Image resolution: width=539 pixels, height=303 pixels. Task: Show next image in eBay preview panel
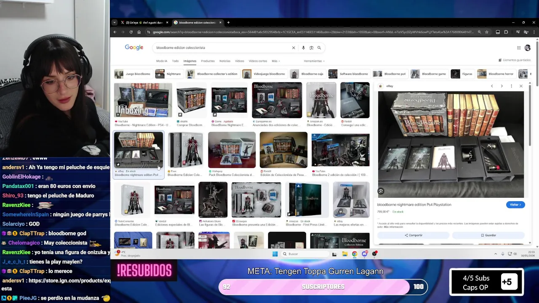pos(502,86)
